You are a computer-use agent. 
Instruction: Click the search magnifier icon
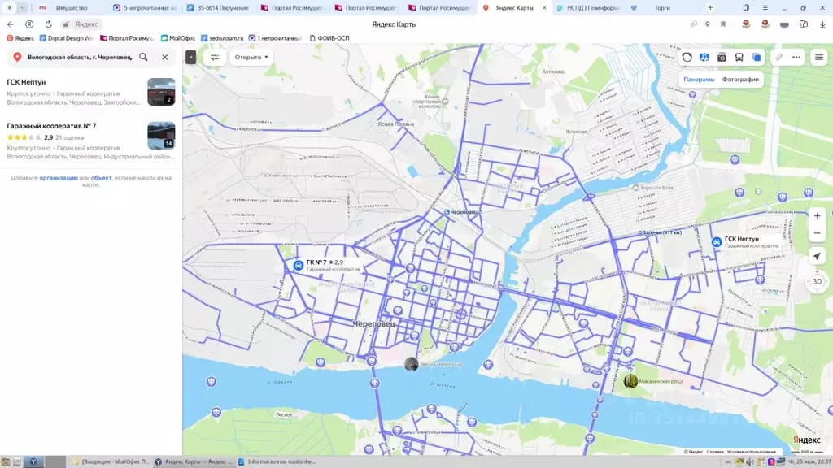(143, 57)
